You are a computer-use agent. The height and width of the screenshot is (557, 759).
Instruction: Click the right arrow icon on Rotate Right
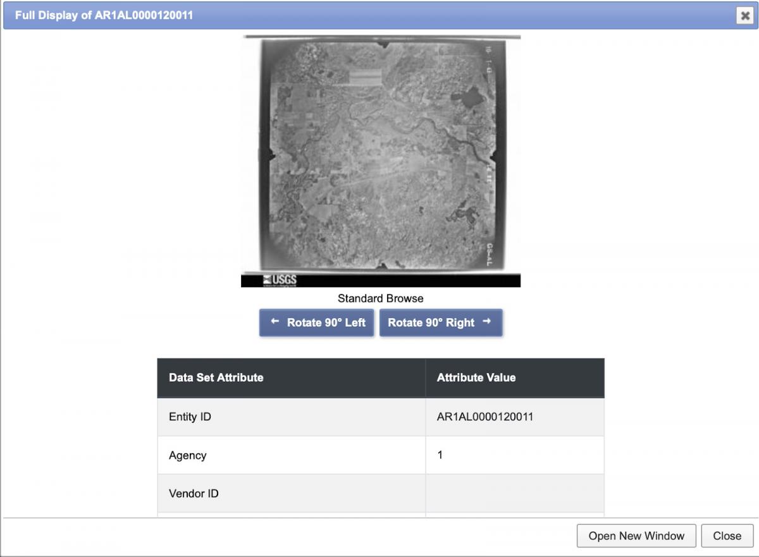[x=486, y=322]
